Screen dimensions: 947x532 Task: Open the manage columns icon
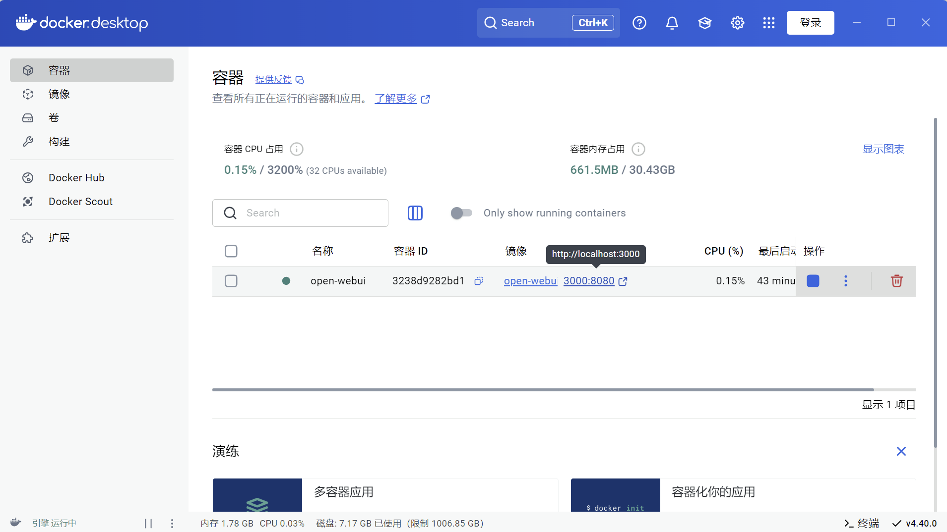click(x=415, y=213)
